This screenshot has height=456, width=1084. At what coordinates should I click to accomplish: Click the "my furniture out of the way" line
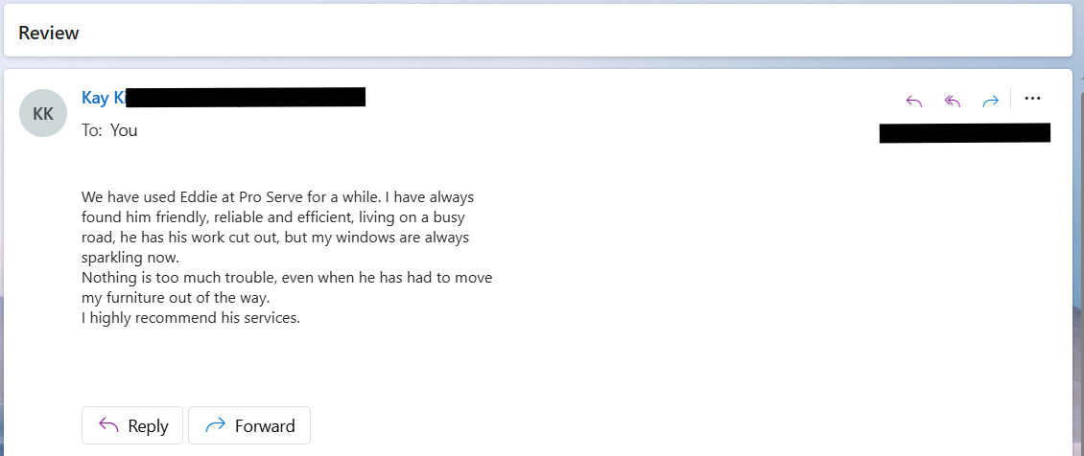coord(176,298)
